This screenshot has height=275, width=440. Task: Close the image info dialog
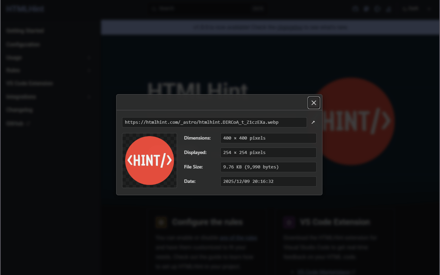tap(313, 103)
